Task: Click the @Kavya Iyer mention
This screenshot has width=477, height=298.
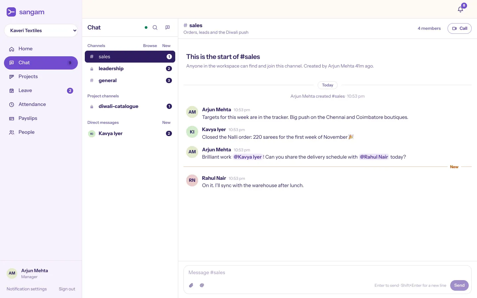Action: (x=248, y=157)
